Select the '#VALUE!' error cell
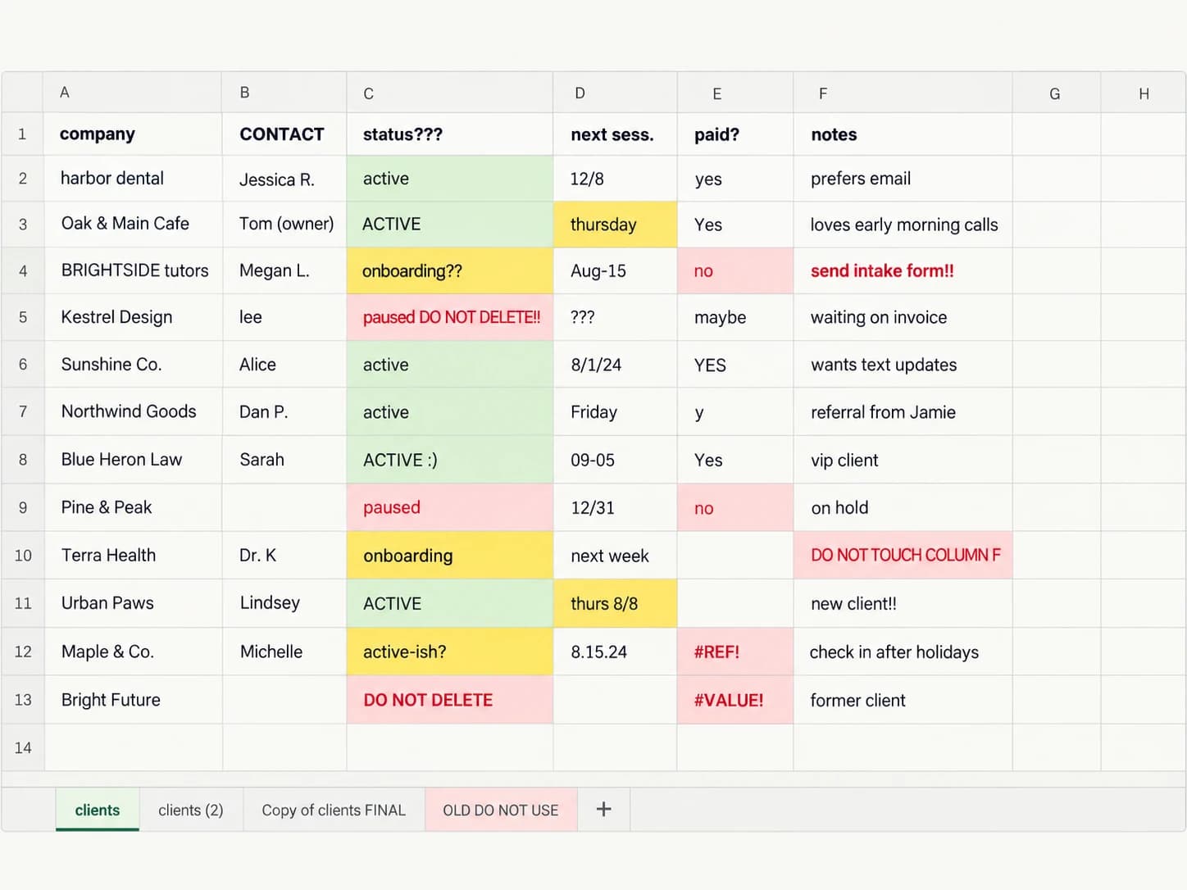Image resolution: width=1187 pixels, height=890 pixels. pos(734,700)
